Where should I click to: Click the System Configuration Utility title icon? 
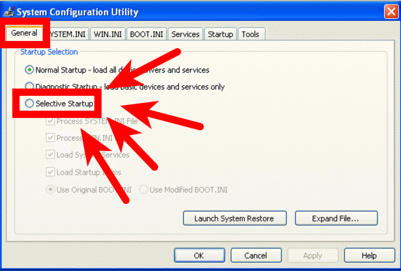coord(9,12)
